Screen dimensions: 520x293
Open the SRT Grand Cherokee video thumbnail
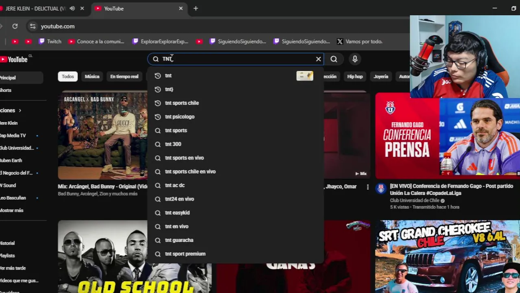point(448,256)
